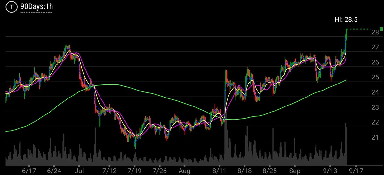Click the green current price marker
The height and width of the screenshot is (175, 384).
point(381,29)
